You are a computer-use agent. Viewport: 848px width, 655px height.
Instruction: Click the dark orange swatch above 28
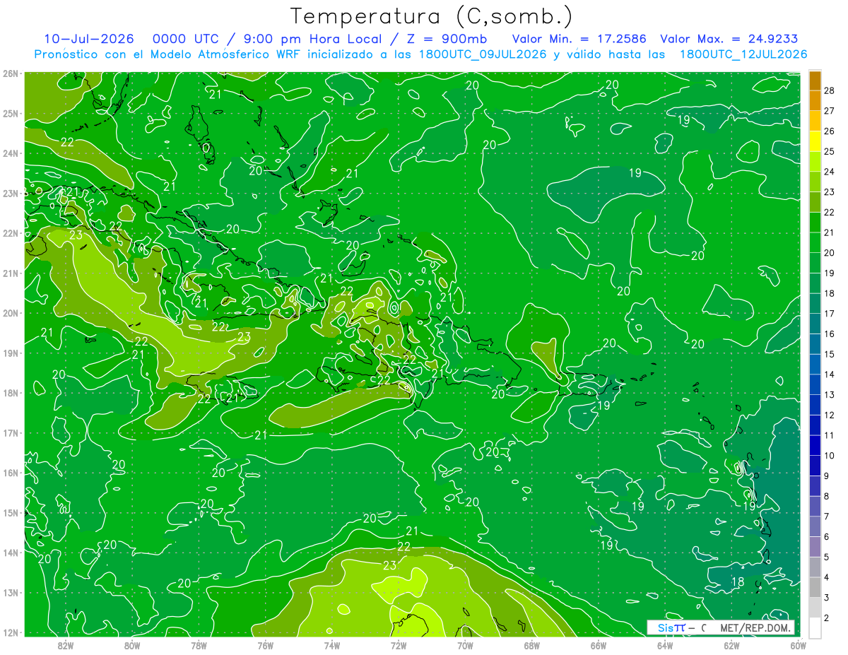coord(815,80)
